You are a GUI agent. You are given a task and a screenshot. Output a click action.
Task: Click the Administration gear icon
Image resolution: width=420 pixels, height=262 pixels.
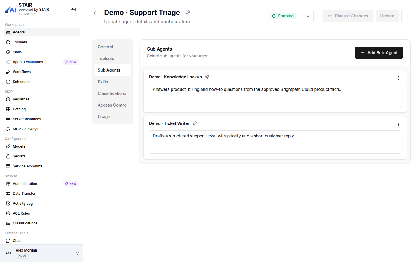coord(8,184)
